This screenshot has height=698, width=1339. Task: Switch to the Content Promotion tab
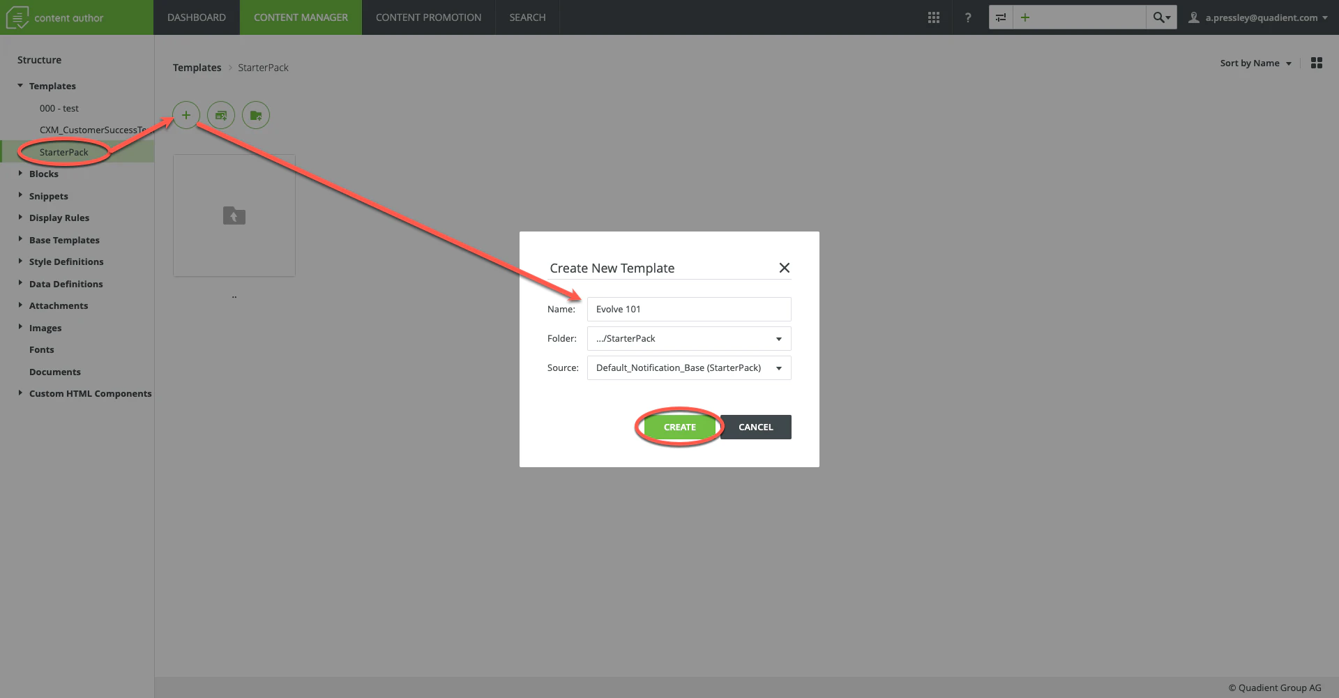428,17
